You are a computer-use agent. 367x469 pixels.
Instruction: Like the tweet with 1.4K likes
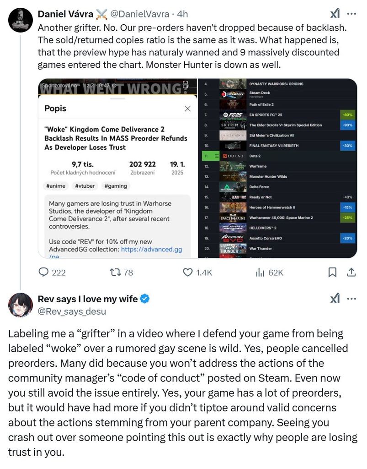pyautogui.click(x=188, y=272)
